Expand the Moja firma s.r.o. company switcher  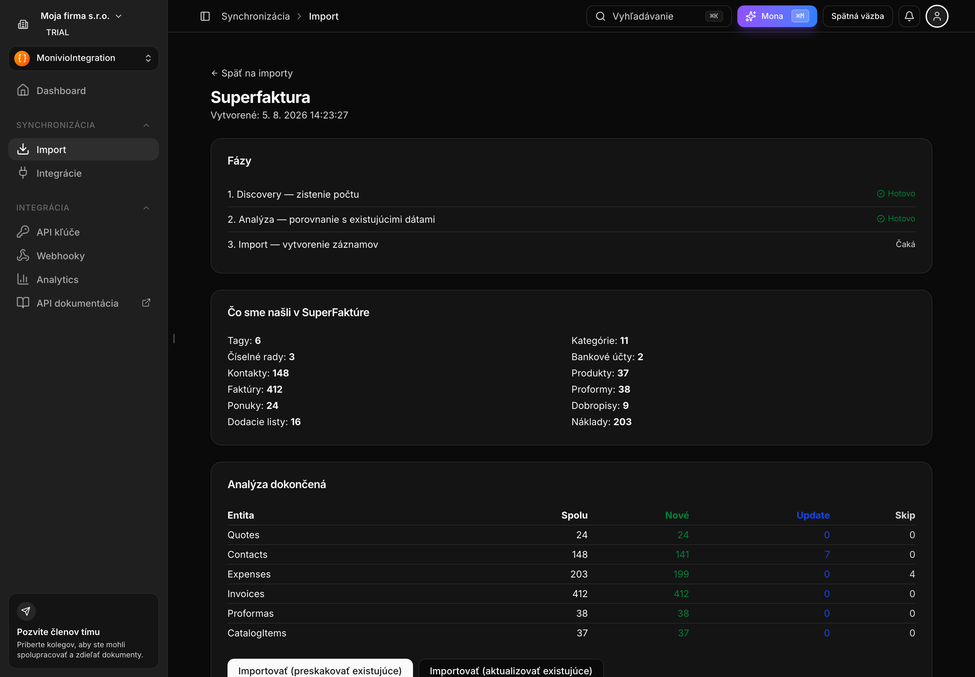tap(82, 16)
